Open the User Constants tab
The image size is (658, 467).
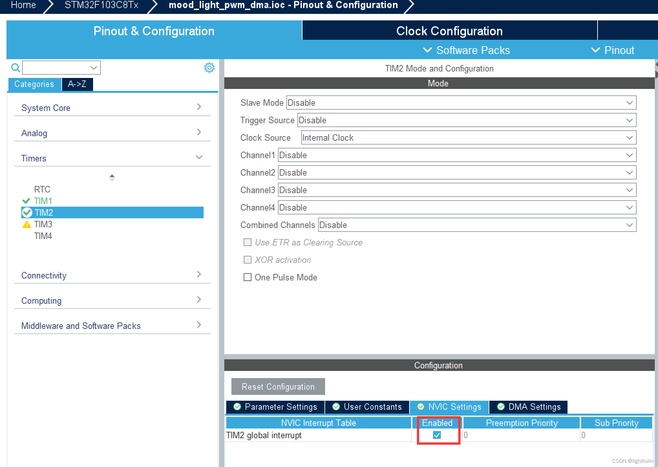click(x=367, y=407)
